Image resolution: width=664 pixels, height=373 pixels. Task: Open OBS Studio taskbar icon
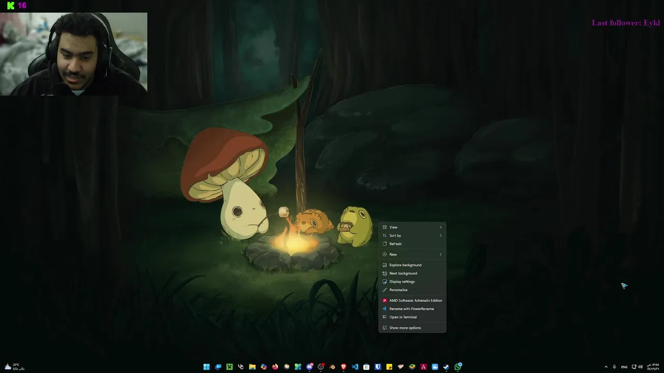coord(321,367)
